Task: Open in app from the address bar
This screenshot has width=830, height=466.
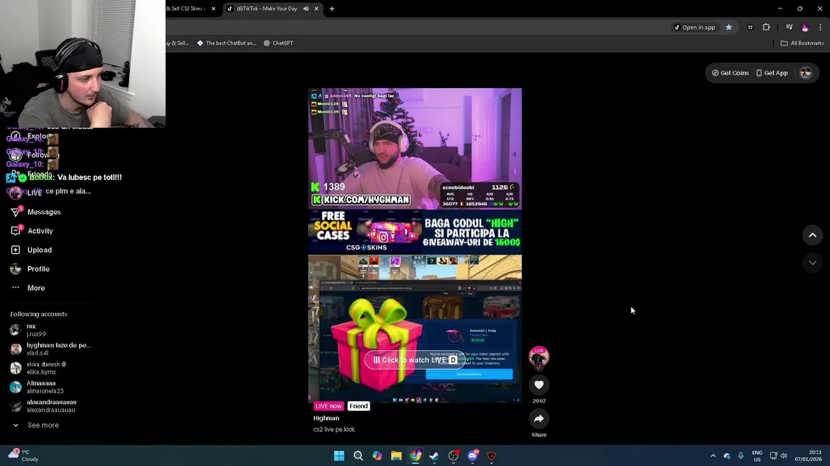Action: click(x=694, y=27)
